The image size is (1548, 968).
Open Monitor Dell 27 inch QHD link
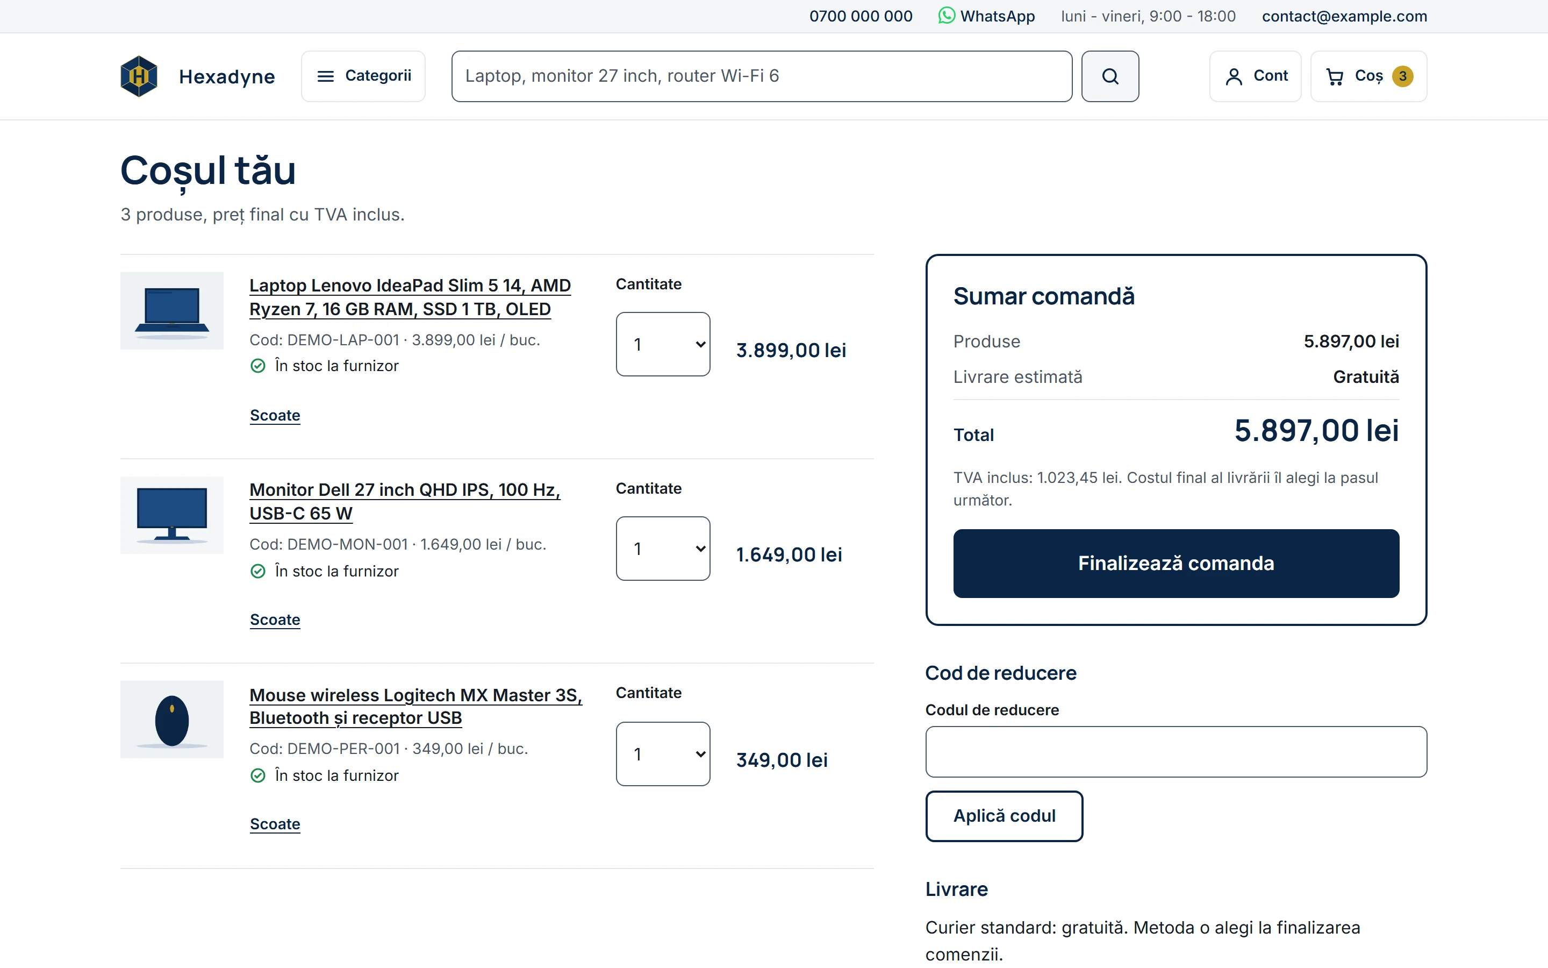coord(404,501)
